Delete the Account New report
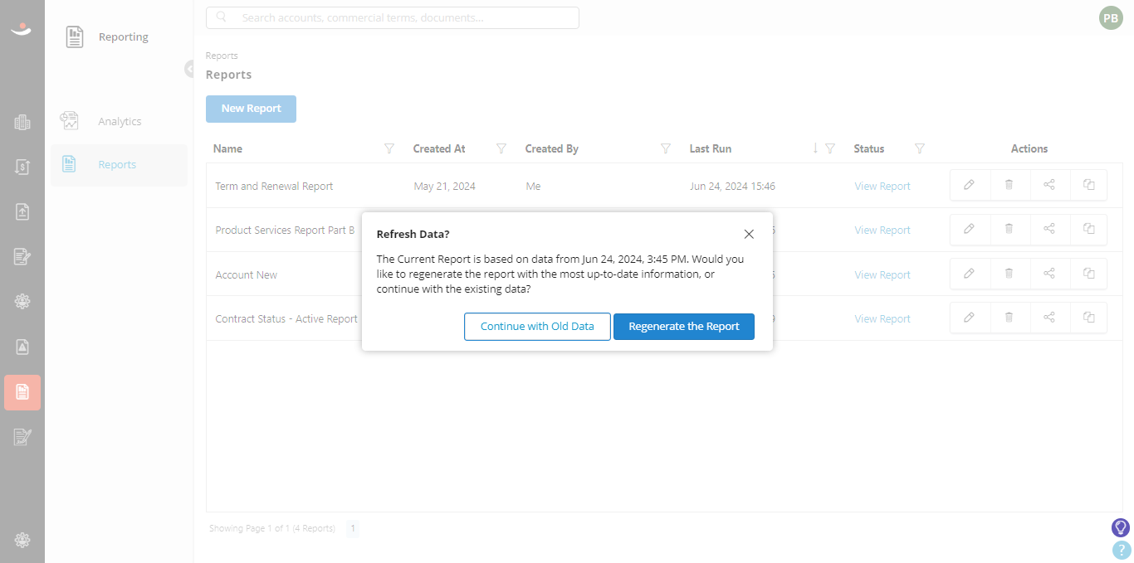Image resolution: width=1134 pixels, height=563 pixels. 1009,274
